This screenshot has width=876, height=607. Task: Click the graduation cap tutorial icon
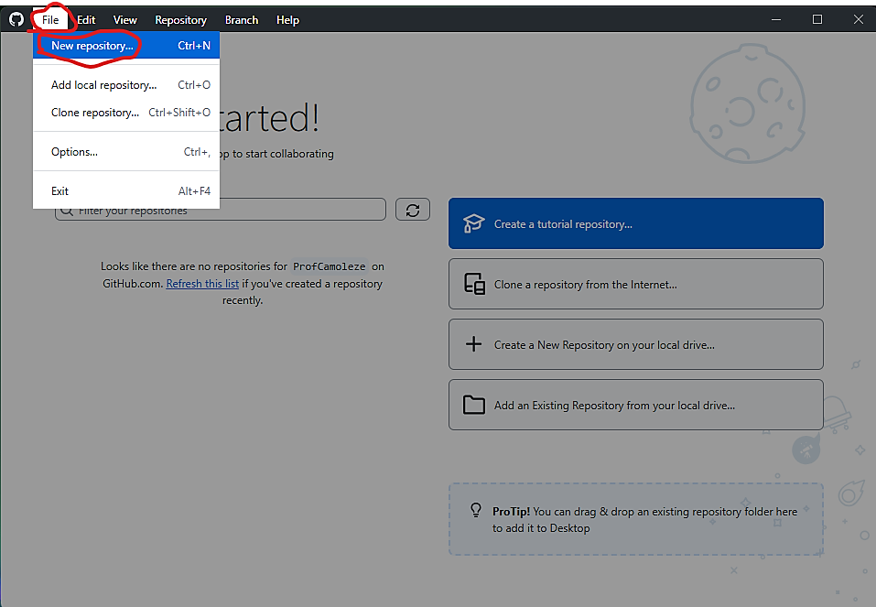coord(473,223)
